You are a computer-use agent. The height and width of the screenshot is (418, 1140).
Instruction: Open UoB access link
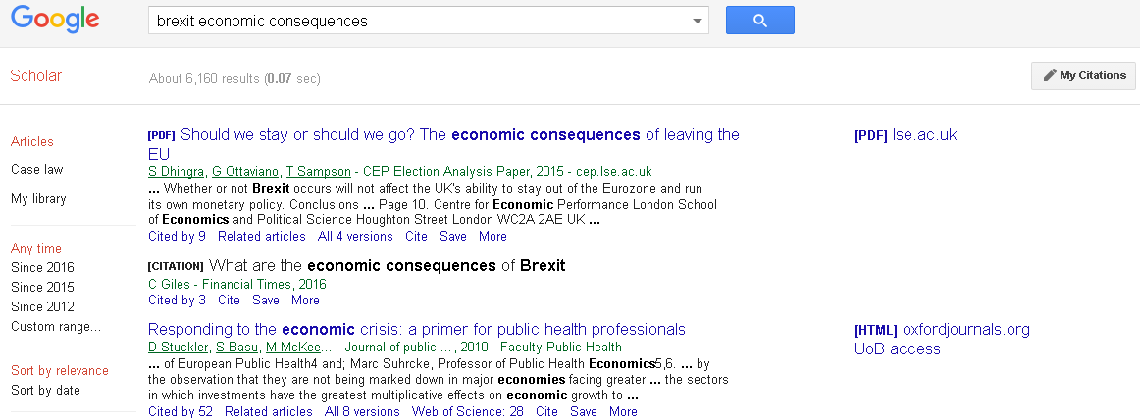tap(897, 348)
